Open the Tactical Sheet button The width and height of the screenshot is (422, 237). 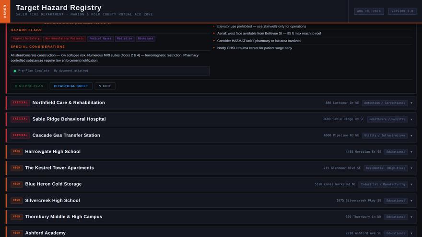point(71,86)
